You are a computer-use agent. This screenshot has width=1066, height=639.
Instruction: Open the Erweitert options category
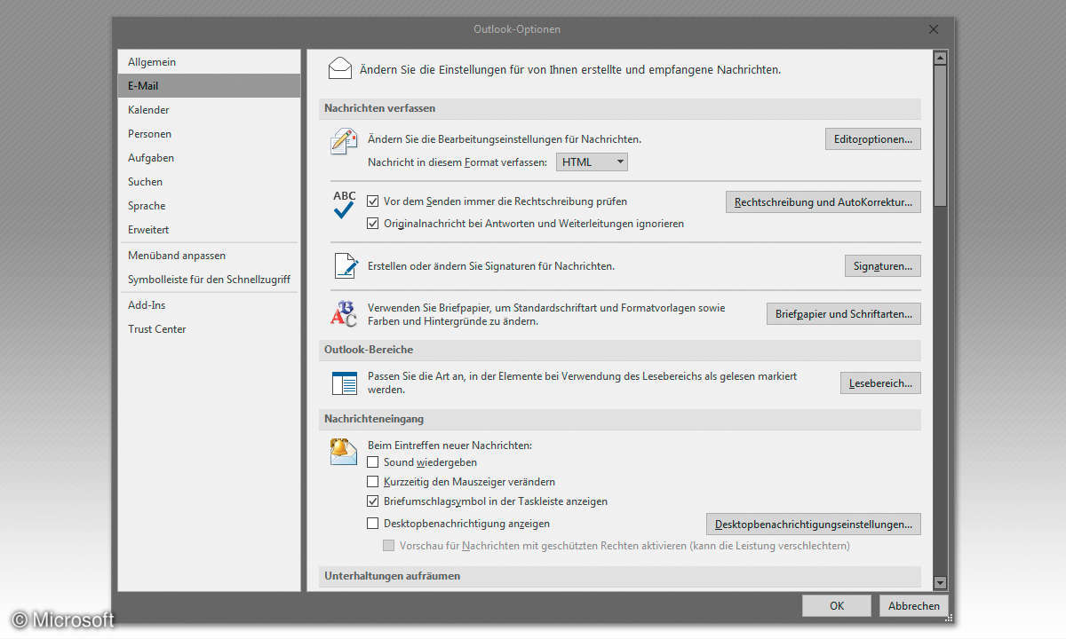pyautogui.click(x=210, y=230)
